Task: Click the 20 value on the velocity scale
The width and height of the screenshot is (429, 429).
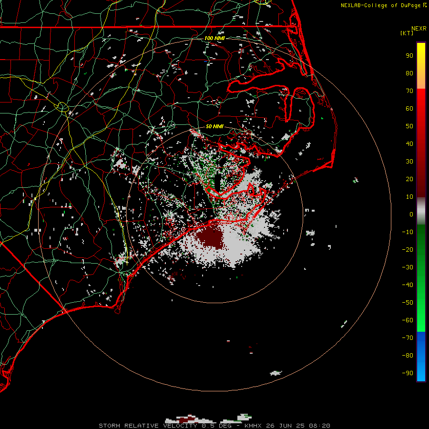Action: (x=409, y=179)
